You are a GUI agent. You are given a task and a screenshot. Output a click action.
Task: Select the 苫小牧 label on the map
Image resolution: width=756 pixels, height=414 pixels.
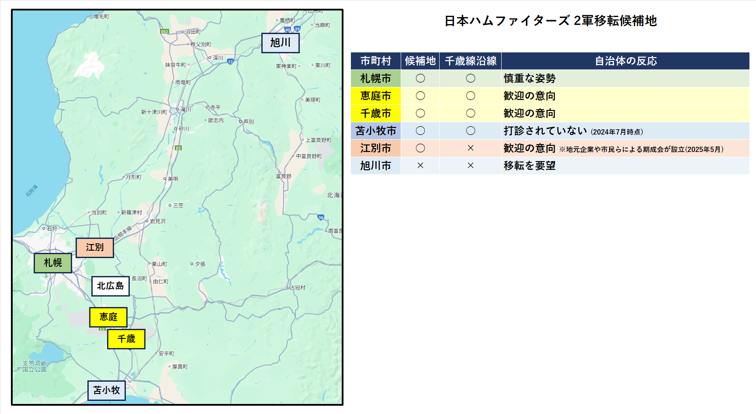107,390
